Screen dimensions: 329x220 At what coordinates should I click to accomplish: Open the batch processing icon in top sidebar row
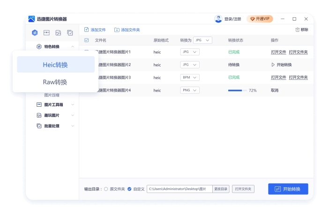pyautogui.click(x=70, y=33)
